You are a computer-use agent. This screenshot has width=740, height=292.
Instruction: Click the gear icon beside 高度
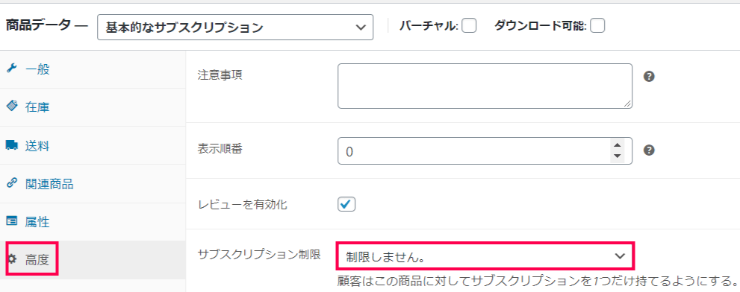pos(12,258)
